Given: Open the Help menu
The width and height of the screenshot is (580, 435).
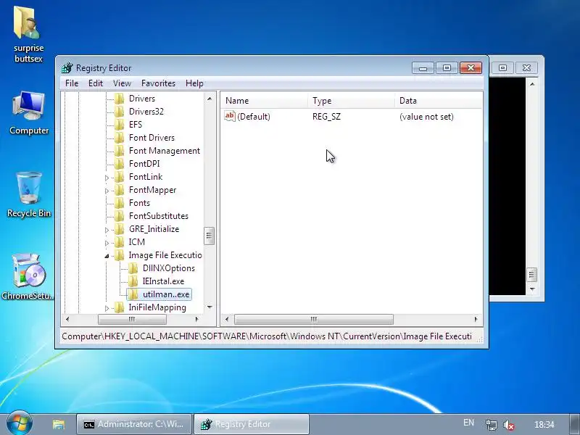Looking at the screenshot, I should click(194, 83).
